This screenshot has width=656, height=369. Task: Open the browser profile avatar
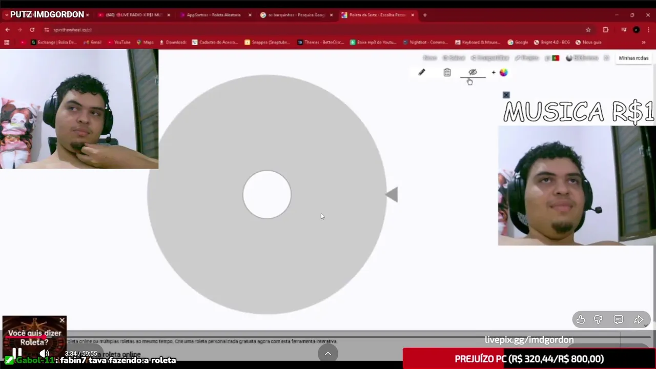click(636, 30)
